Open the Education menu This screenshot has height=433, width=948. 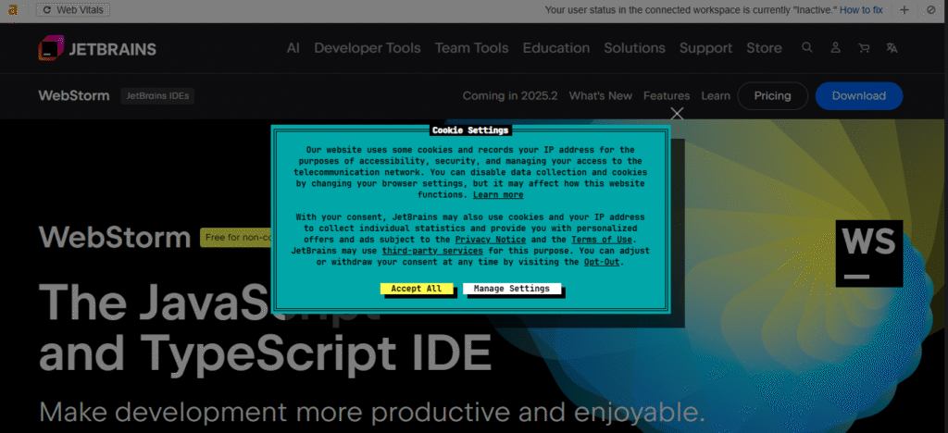coord(556,48)
